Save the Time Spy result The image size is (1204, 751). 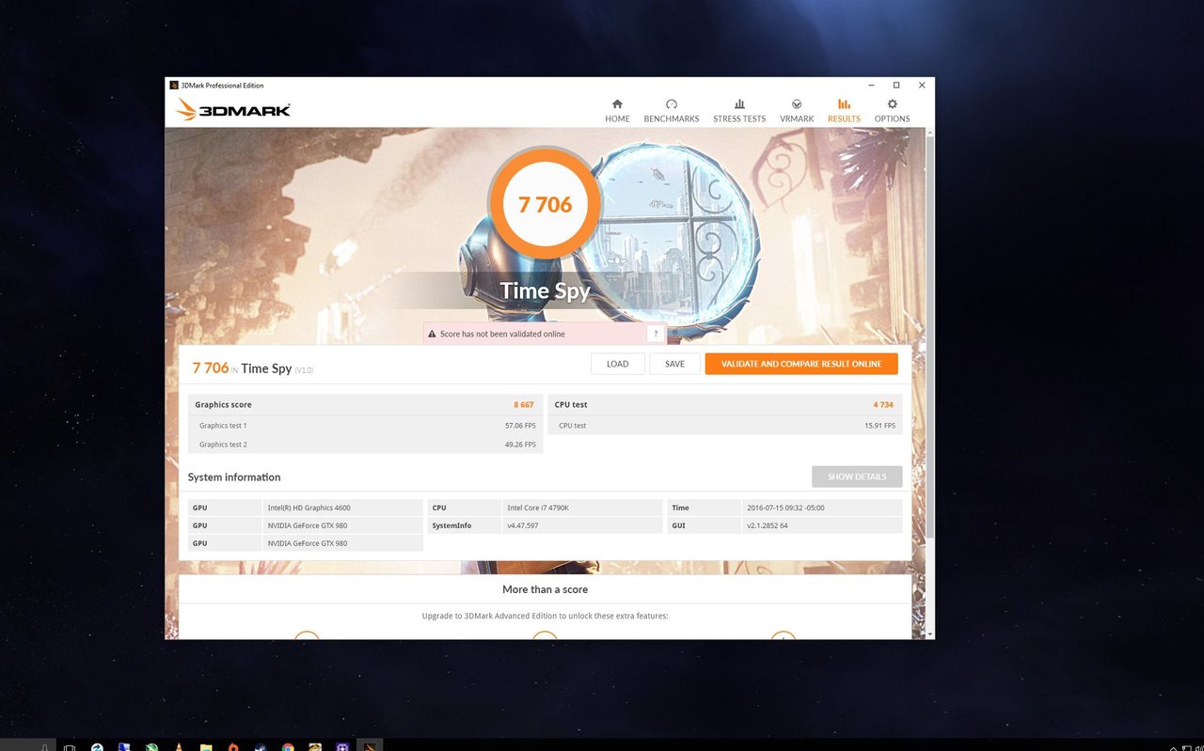(x=674, y=364)
